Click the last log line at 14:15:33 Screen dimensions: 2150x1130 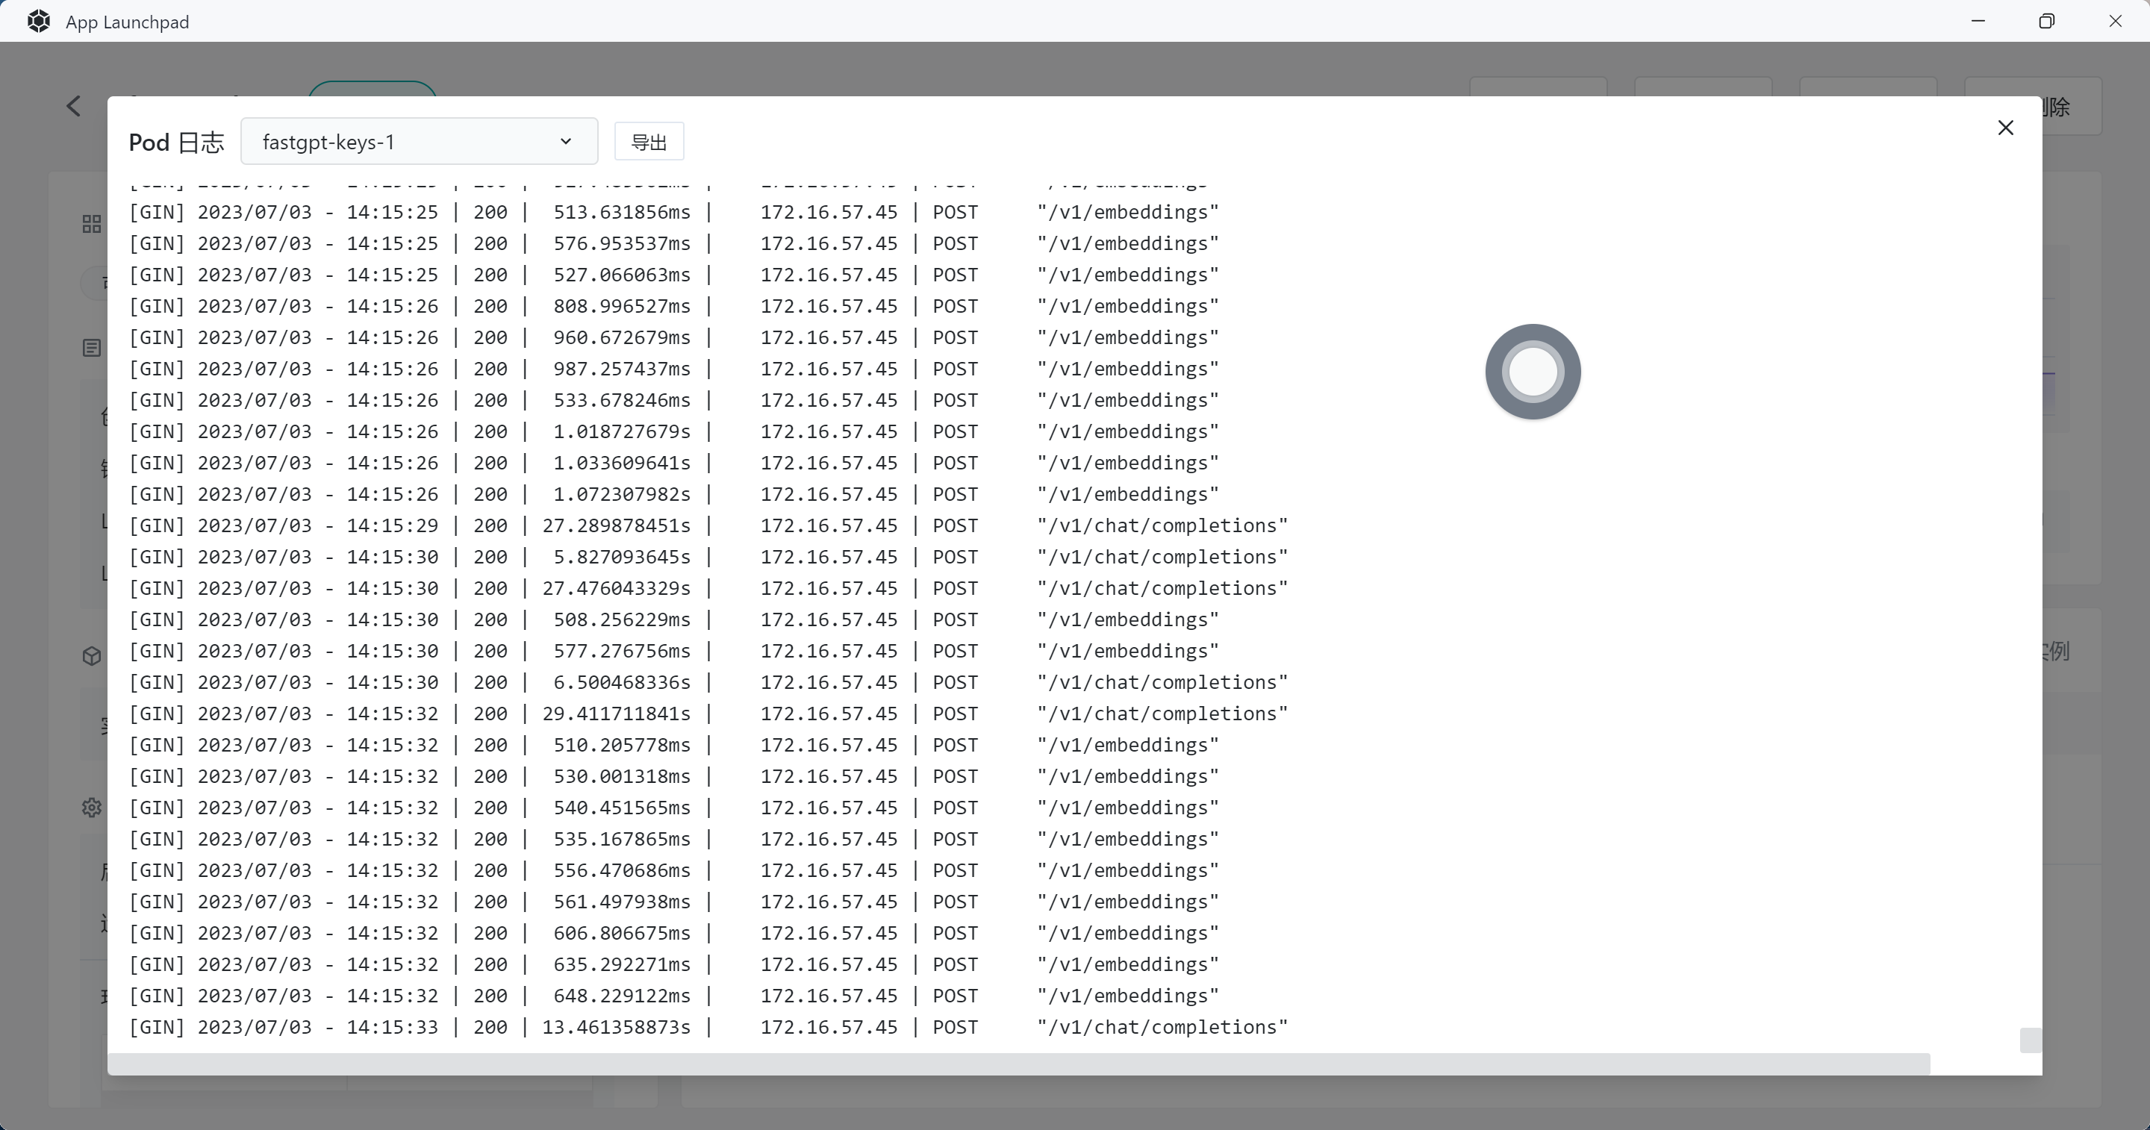pyautogui.click(x=708, y=1027)
